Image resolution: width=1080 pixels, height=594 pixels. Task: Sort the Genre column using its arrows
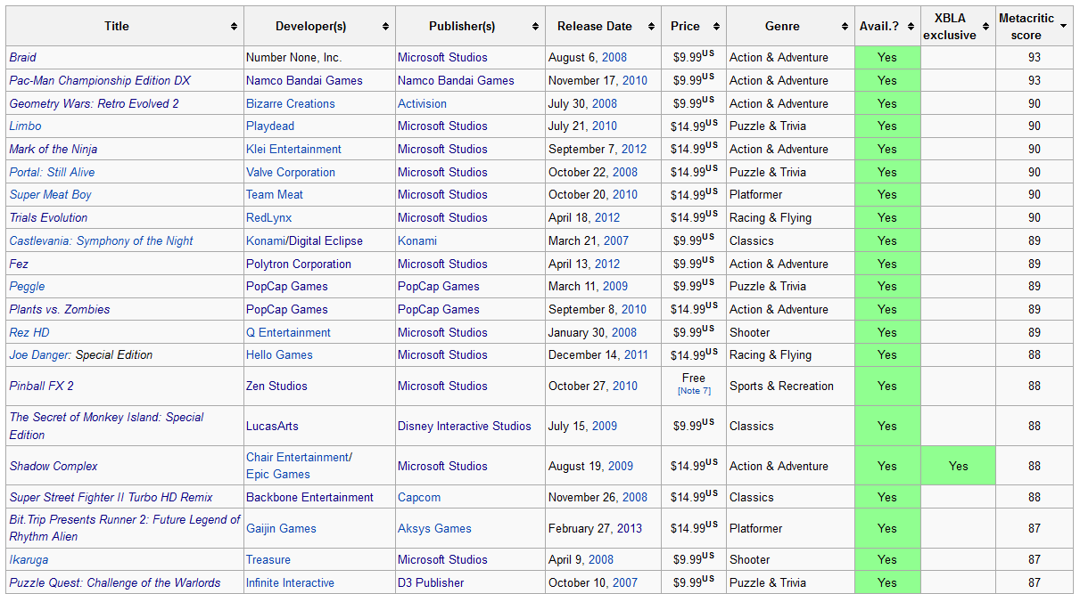(845, 27)
